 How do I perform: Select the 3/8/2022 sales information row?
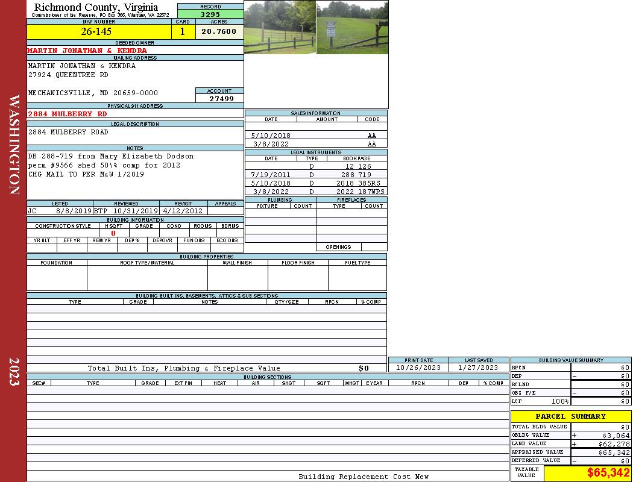point(315,145)
